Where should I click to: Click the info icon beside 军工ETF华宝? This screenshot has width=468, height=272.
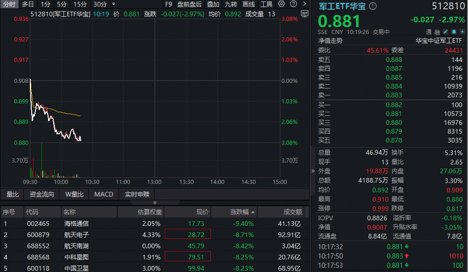click(x=372, y=7)
